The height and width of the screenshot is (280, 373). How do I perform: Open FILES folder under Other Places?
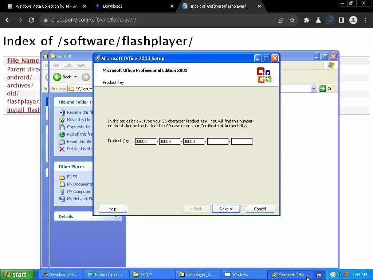pyautogui.click(x=72, y=177)
